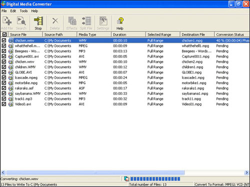Click the media icon next to track1.mp3
This screenshot has height=187, width=250.
(x=11, y=99)
